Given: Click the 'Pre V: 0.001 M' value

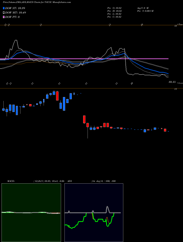Looking at the screenshot, I should (145, 11).
